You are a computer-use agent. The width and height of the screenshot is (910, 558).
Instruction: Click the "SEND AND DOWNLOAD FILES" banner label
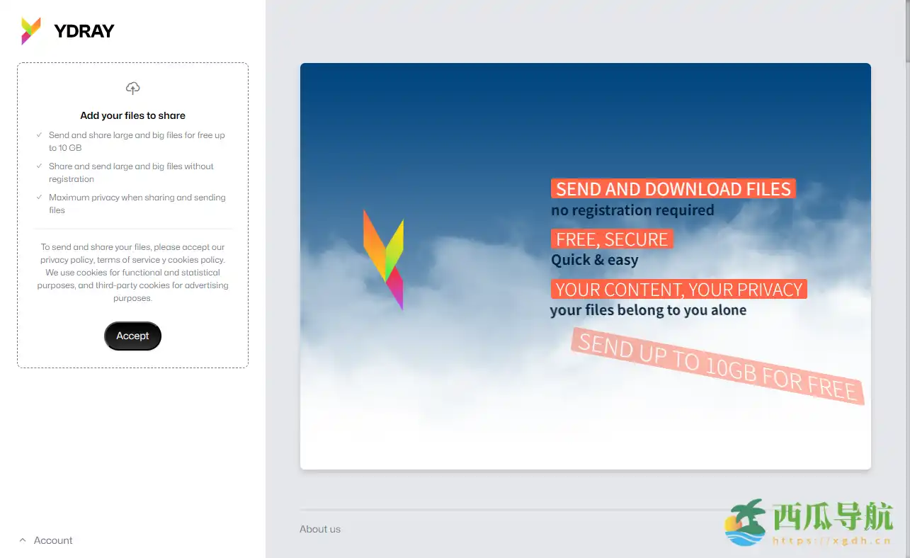[x=673, y=189]
